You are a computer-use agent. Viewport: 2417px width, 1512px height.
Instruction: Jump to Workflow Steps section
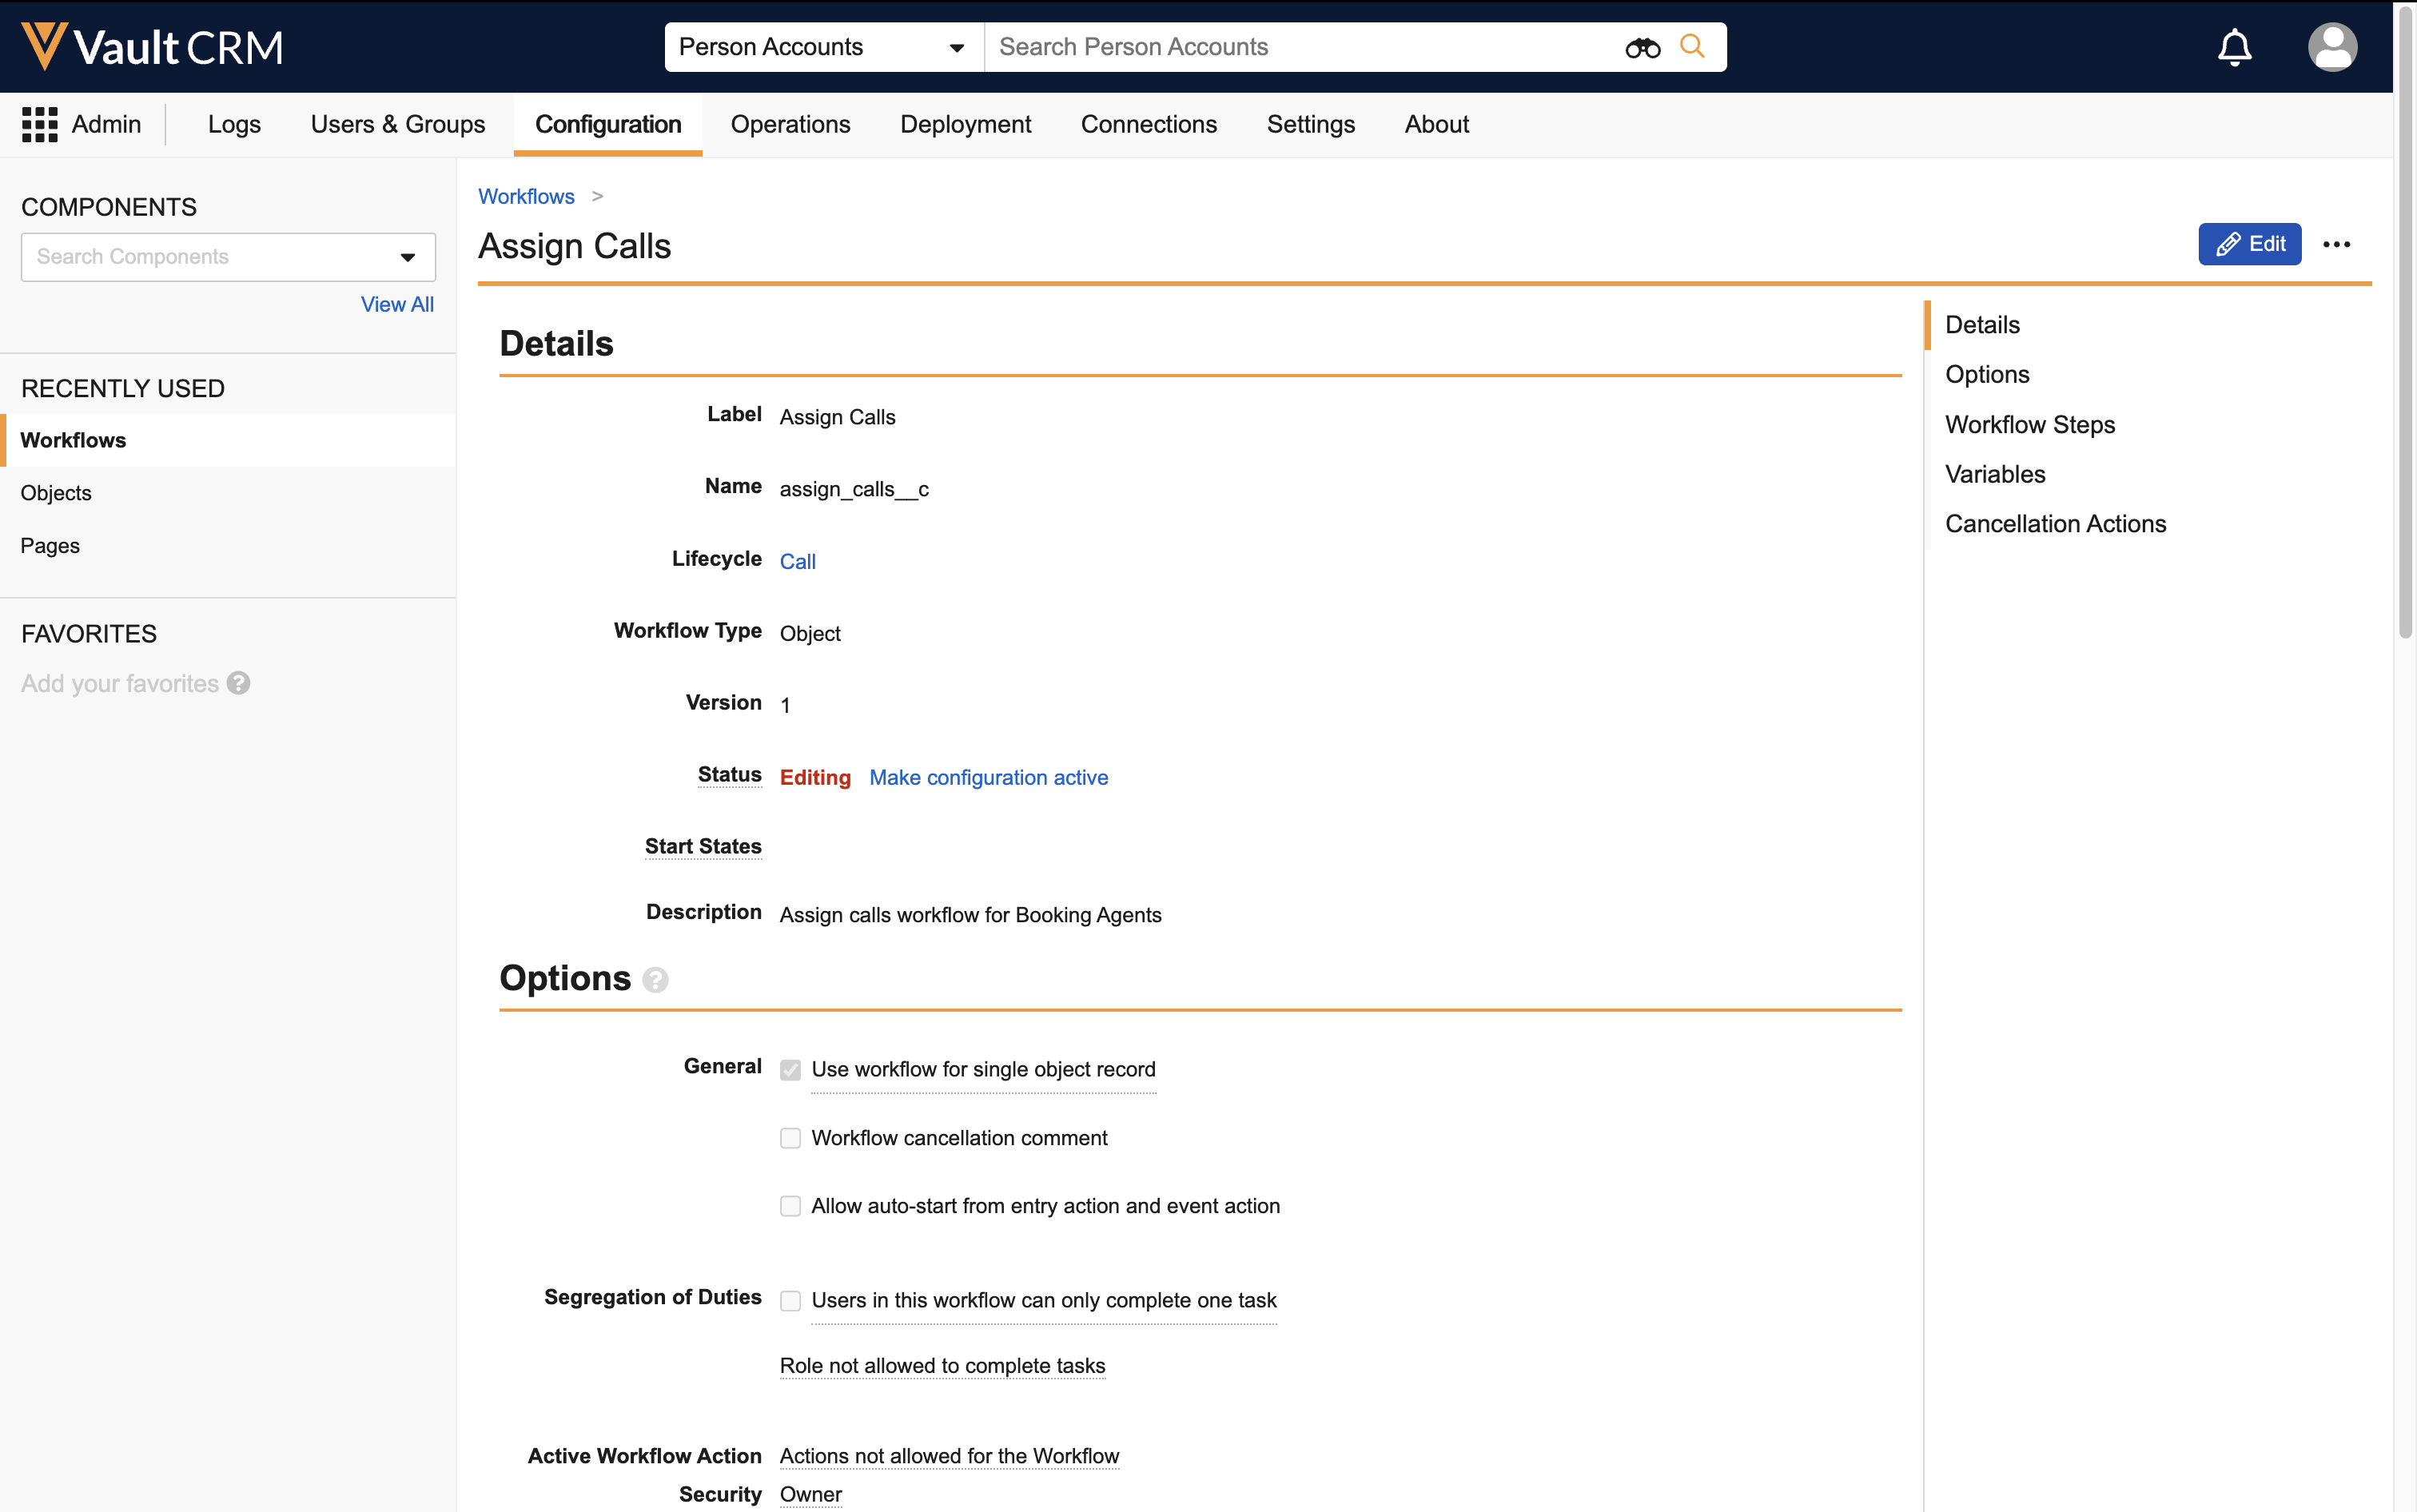[2029, 424]
